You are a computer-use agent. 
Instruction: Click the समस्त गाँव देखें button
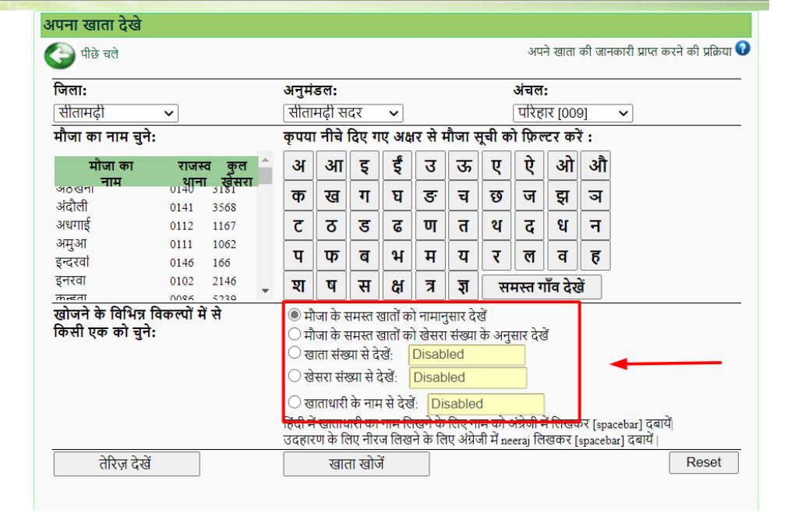pos(543,286)
